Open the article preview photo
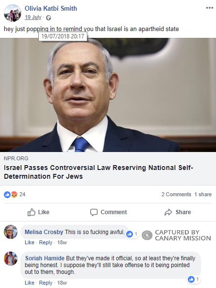 pyautogui.click(x=108, y=95)
